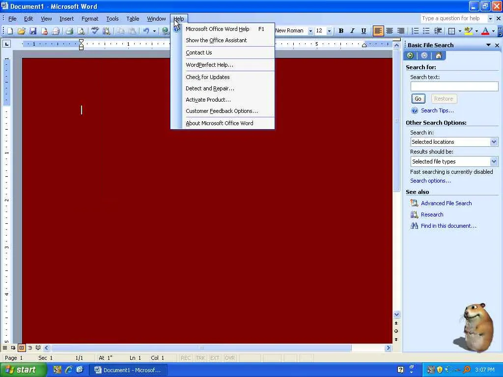Select Center alignment button
The height and width of the screenshot is (377, 503).
click(x=390, y=31)
